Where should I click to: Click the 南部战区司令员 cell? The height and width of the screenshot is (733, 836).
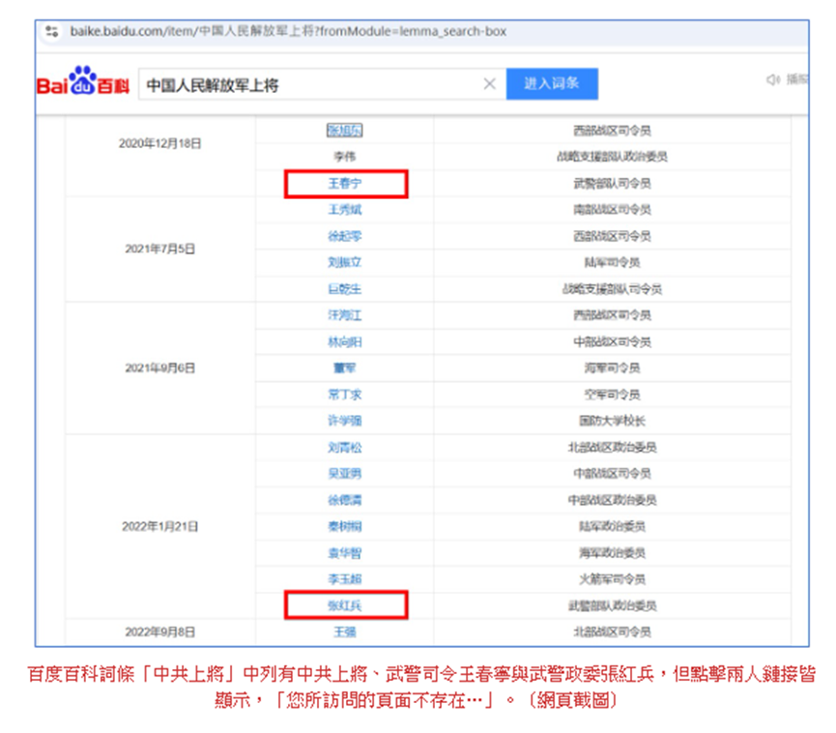point(612,210)
